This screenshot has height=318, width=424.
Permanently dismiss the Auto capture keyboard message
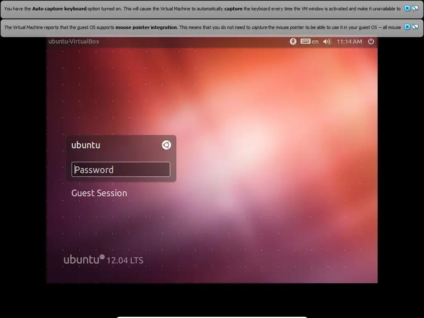(415, 8)
